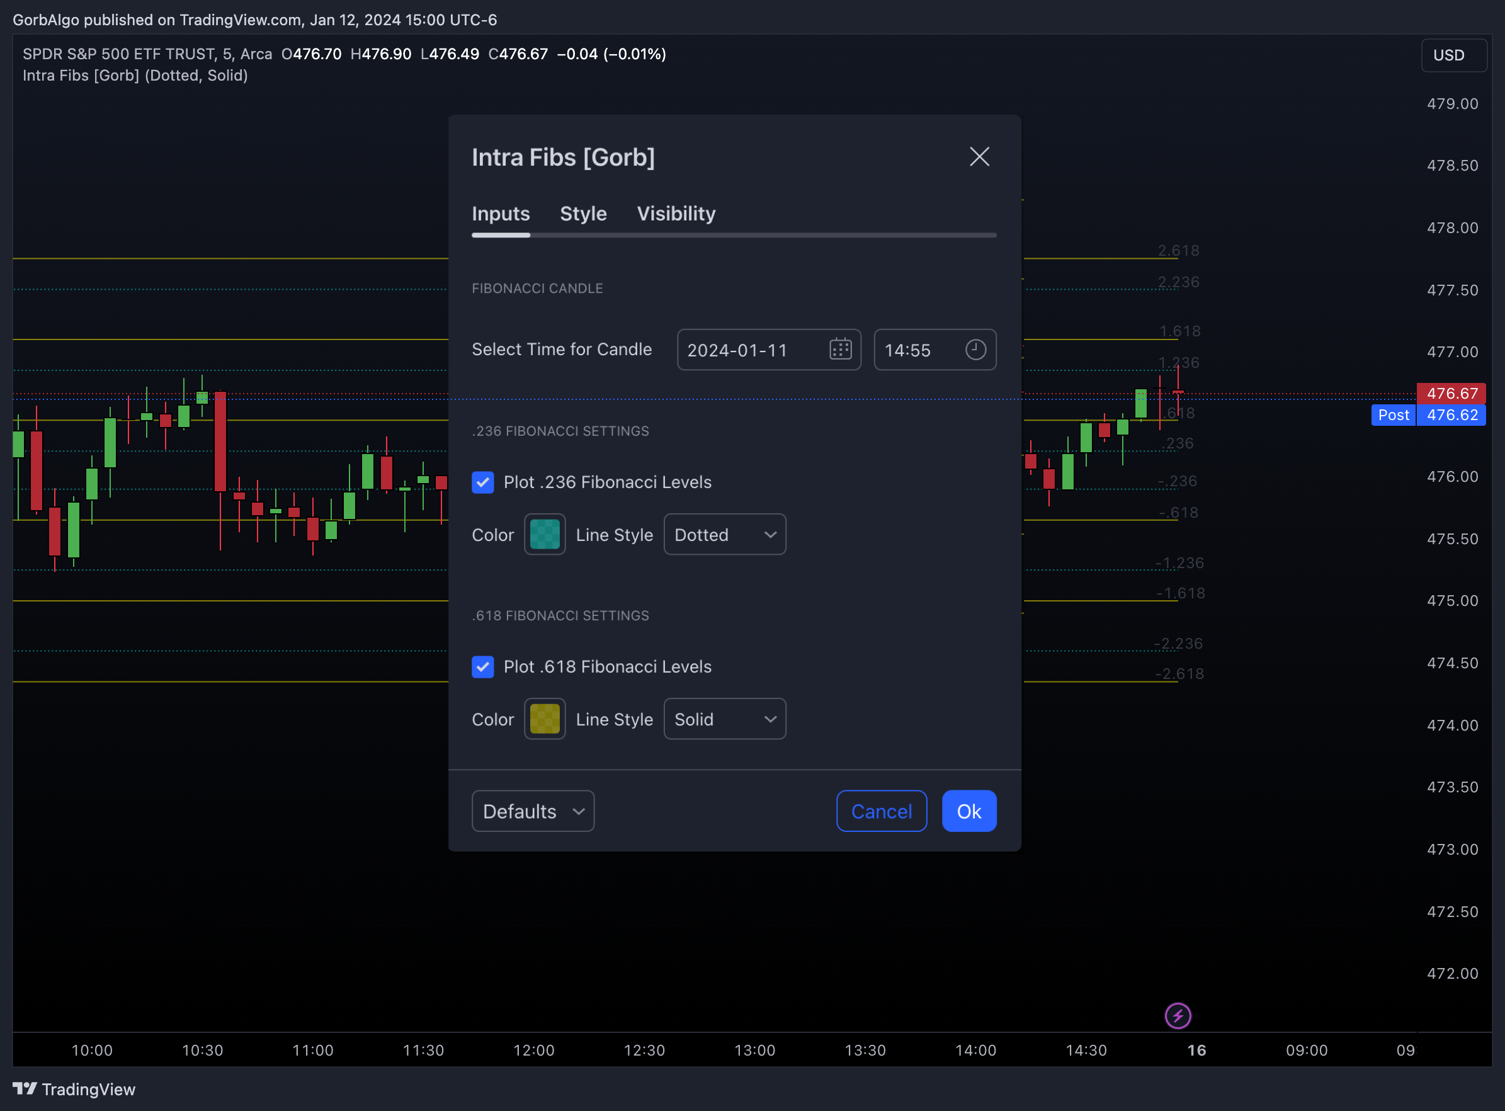Switch to the Style tab
The height and width of the screenshot is (1111, 1505).
click(583, 214)
